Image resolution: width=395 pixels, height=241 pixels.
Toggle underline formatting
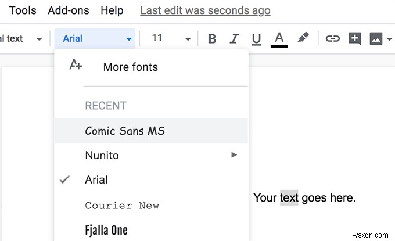point(256,39)
